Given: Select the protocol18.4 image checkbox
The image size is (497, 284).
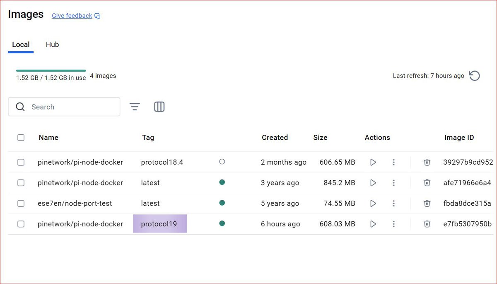Looking at the screenshot, I should pos(21,162).
